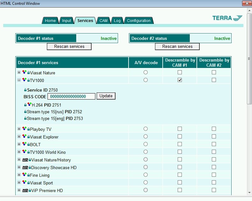Collapse the TV1000 service details
Image resolution: width=252 pixels, height=201 pixels.
(x=19, y=80)
